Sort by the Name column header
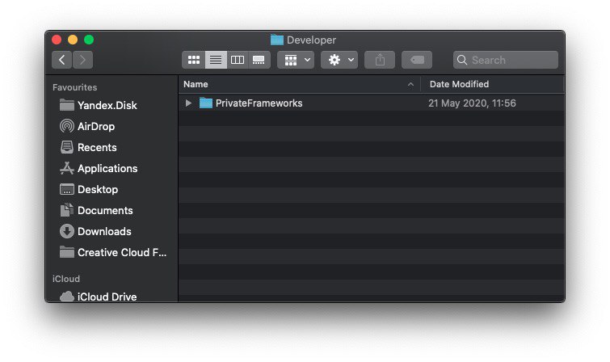The height and width of the screenshot is (362, 610). click(196, 84)
